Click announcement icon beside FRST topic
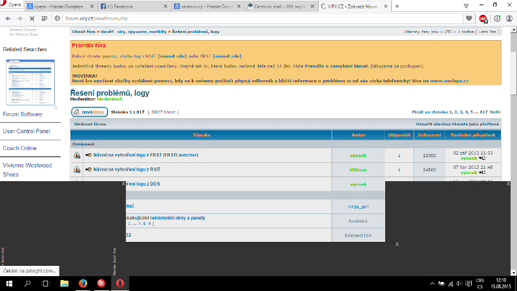Image resolution: width=517 pixels, height=291 pixels. [77, 155]
